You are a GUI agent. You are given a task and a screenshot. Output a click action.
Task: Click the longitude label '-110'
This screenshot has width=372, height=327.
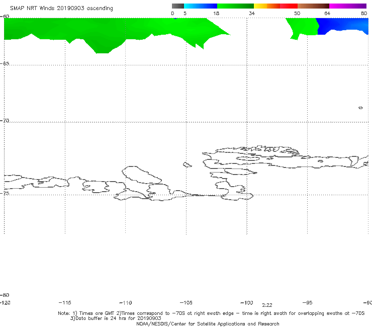[126, 303]
